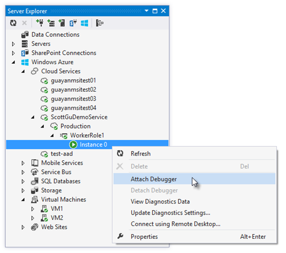Expand the VM1 virtual machine node
Viewport: 286px width, 253px height.
(33, 209)
